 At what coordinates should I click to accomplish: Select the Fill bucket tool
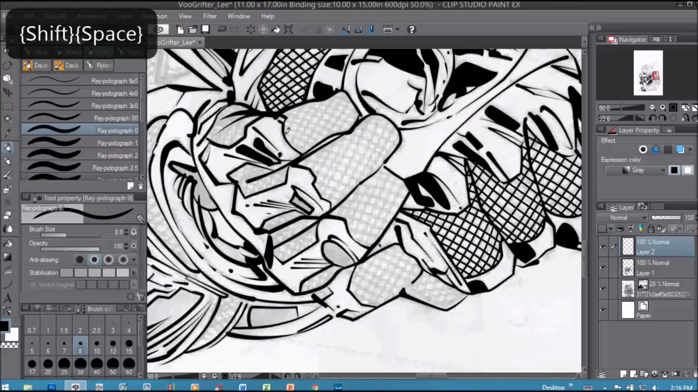point(8,243)
